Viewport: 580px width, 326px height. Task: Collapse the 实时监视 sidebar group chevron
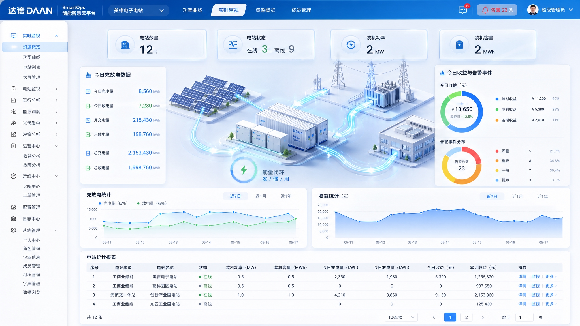tap(56, 36)
